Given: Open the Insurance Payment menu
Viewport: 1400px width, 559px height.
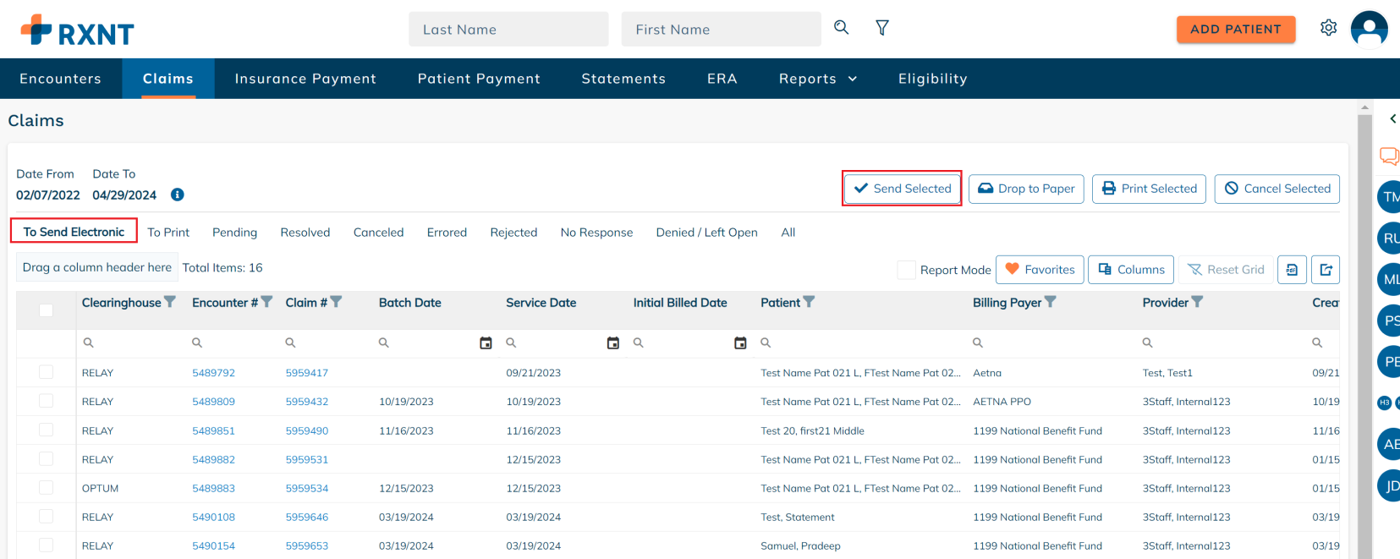Looking at the screenshot, I should pyautogui.click(x=305, y=79).
